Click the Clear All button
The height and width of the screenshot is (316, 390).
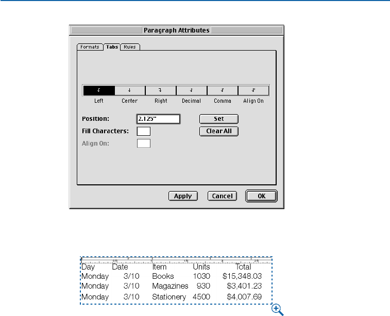pyautogui.click(x=219, y=131)
